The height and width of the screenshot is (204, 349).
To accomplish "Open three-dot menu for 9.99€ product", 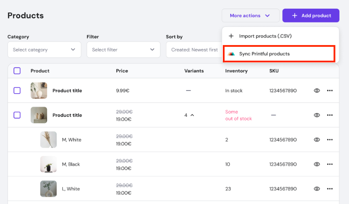I will point(329,91).
